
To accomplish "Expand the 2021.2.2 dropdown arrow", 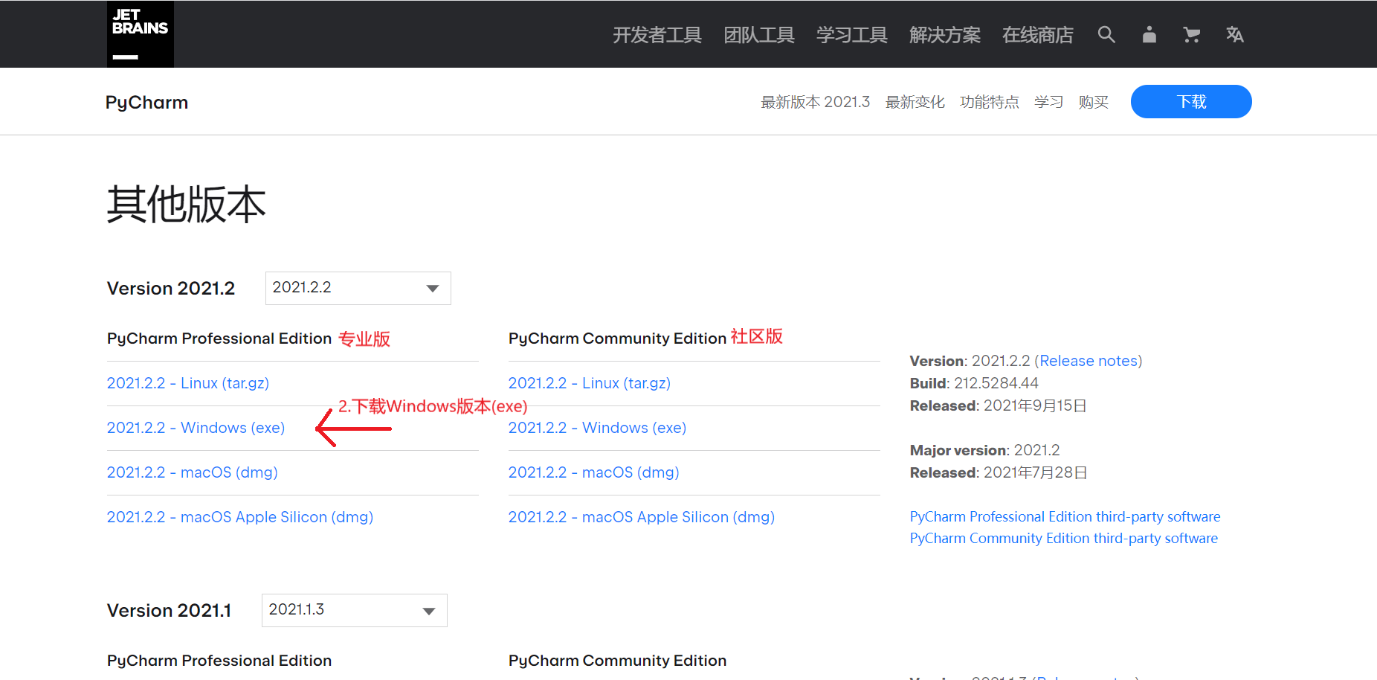I will coord(432,289).
